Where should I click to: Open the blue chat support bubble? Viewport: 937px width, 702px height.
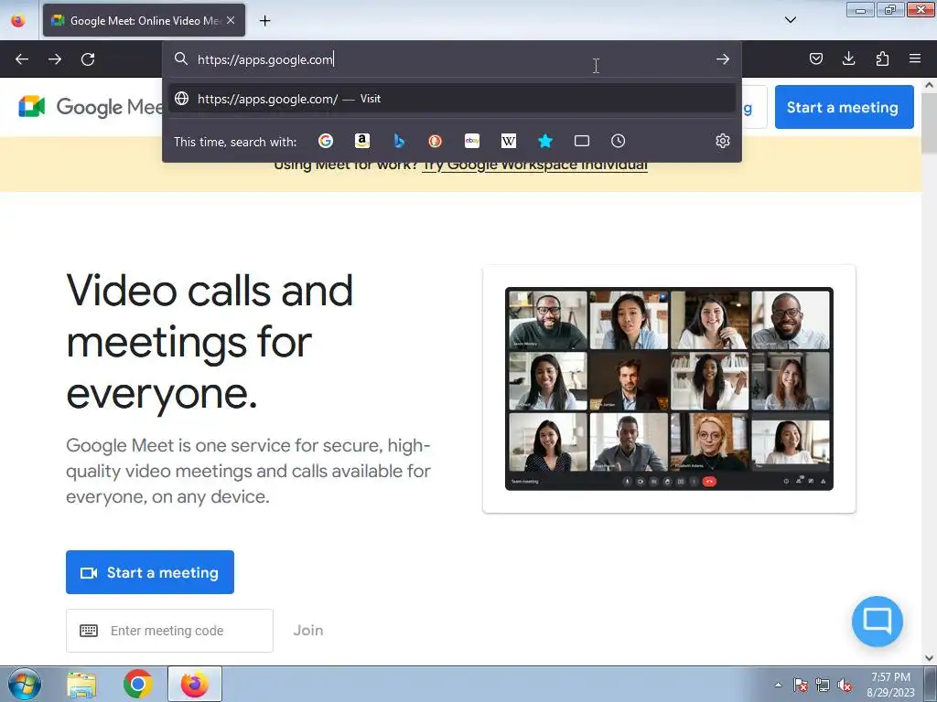(x=877, y=621)
